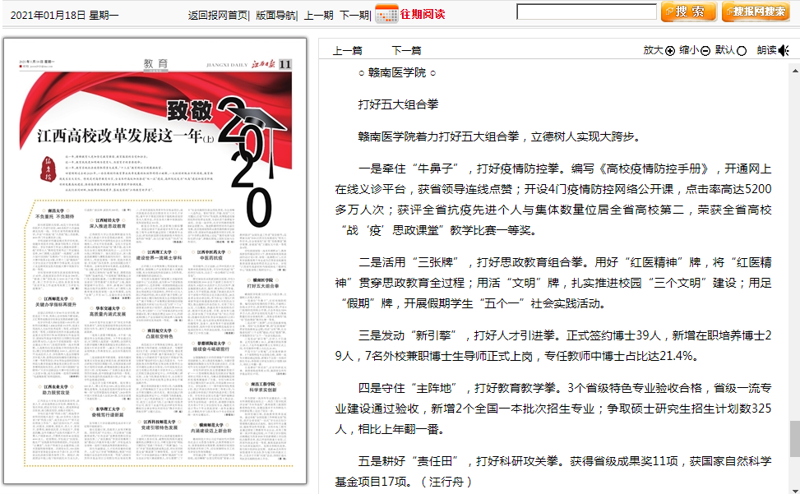Open 往期阅读 past issues link
The image size is (800, 494).
(x=423, y=14)
